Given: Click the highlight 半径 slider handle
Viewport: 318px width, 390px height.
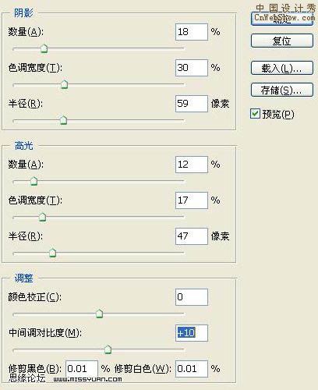Looking at the screenshot, I should point(53,253).
